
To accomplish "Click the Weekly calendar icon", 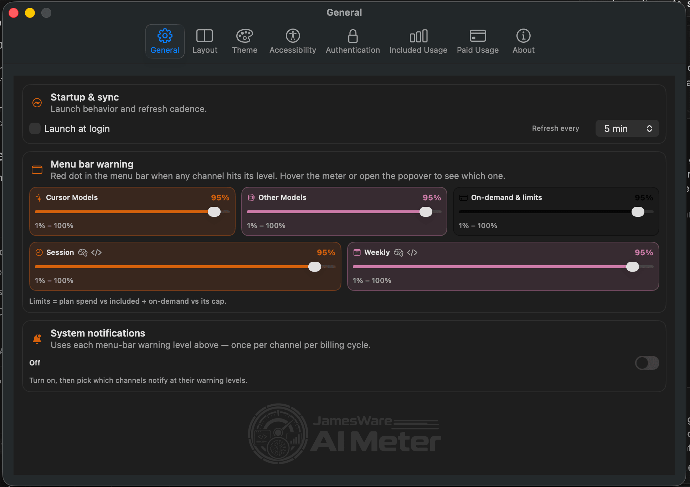I will (357, 252).
